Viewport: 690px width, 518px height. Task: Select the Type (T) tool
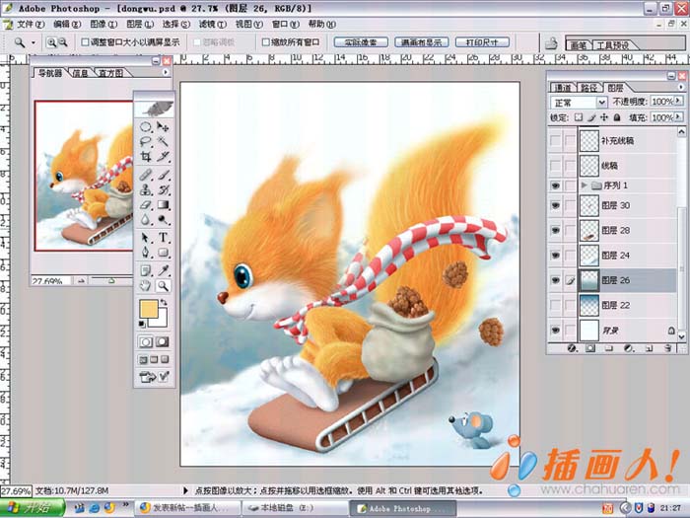click(163, 238)
